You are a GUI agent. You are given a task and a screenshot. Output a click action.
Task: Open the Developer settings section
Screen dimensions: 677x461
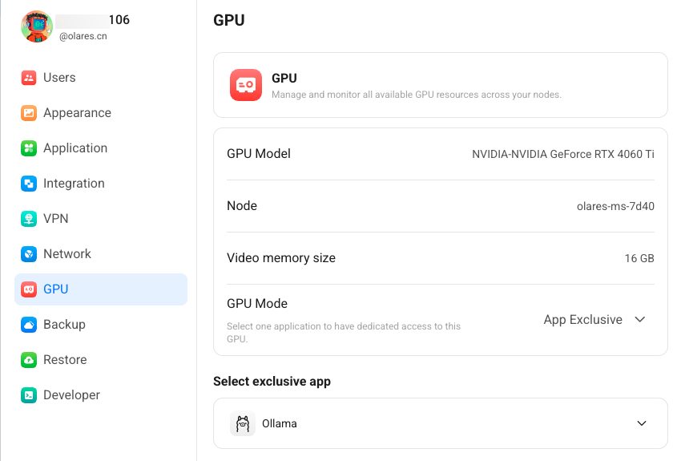[71, 395]
